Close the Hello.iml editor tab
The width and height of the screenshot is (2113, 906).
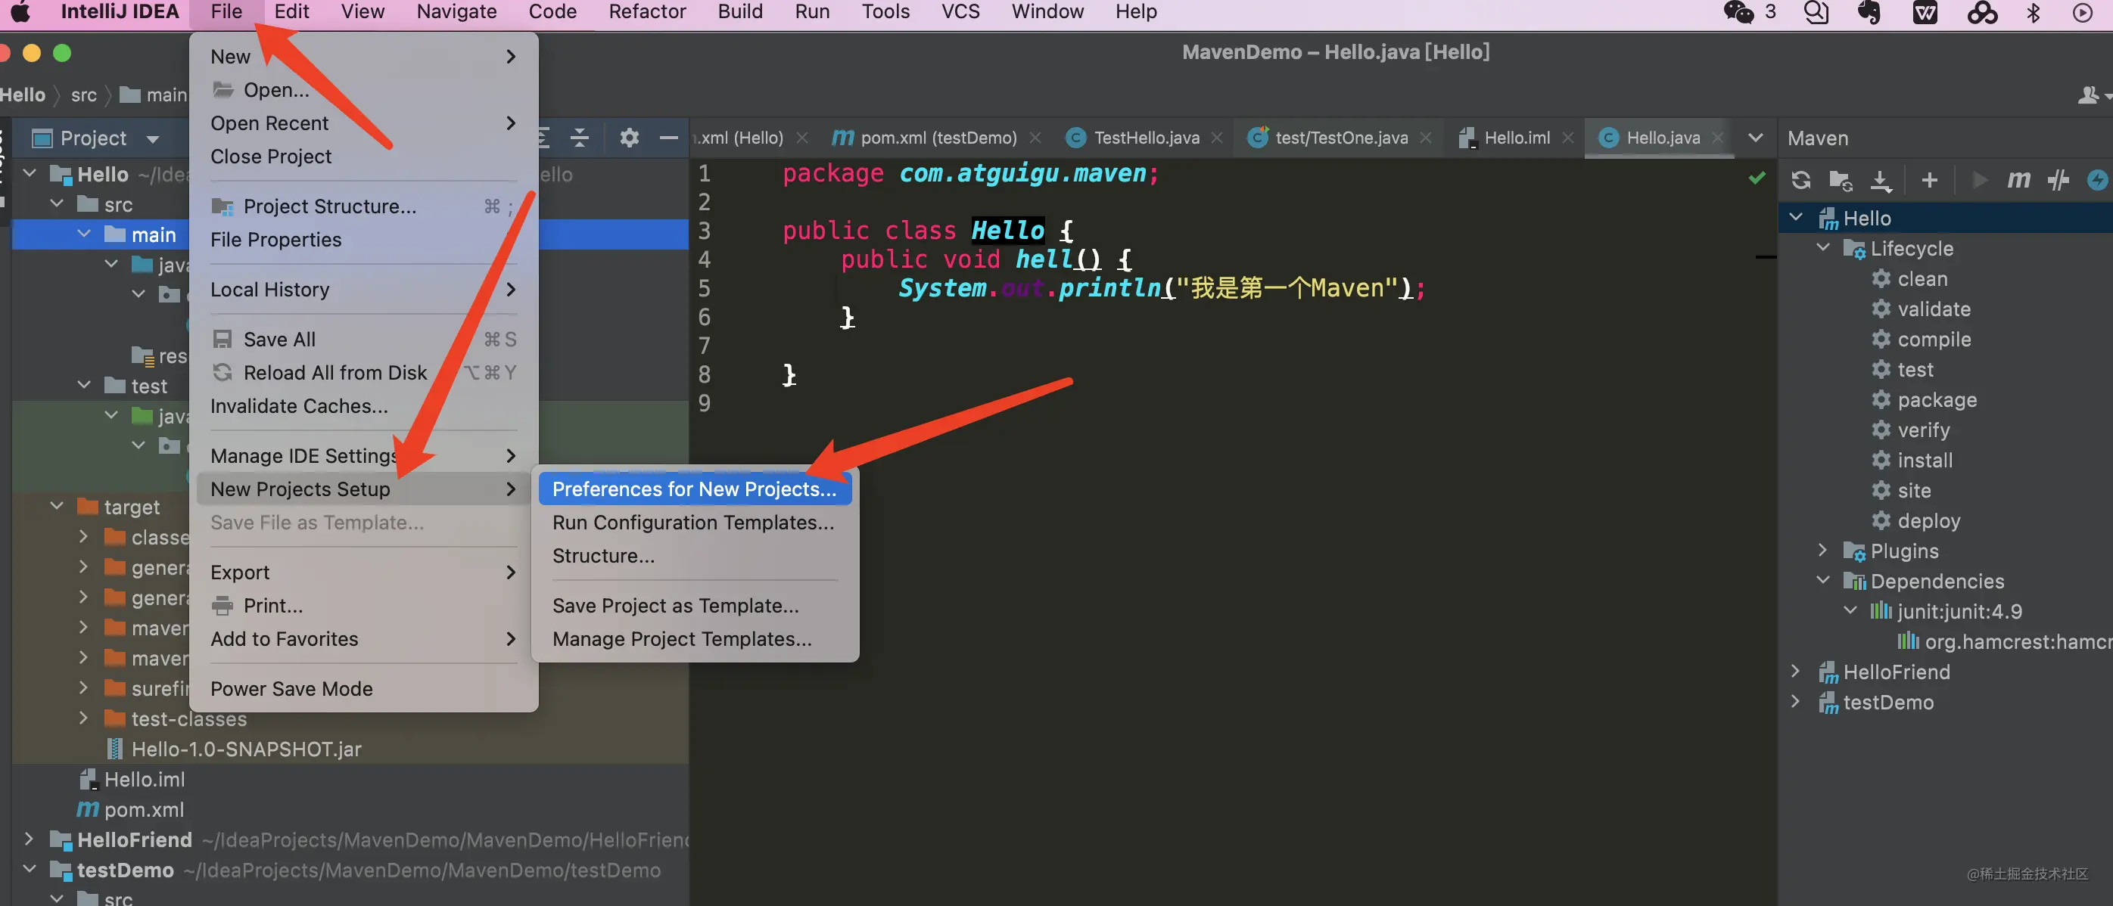click(x=1567, y=138)
